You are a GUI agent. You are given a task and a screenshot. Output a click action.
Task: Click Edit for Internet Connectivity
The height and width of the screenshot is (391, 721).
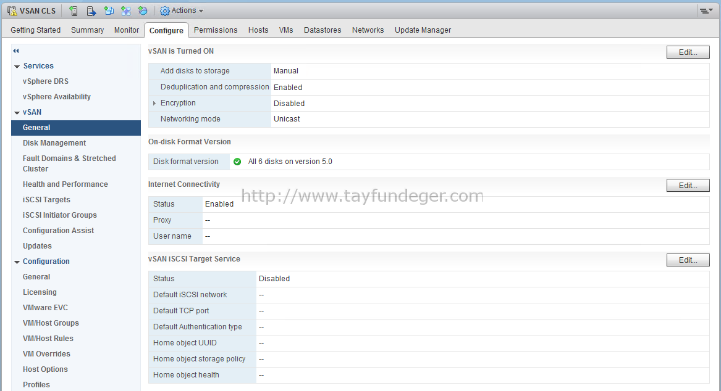[688, 186]
